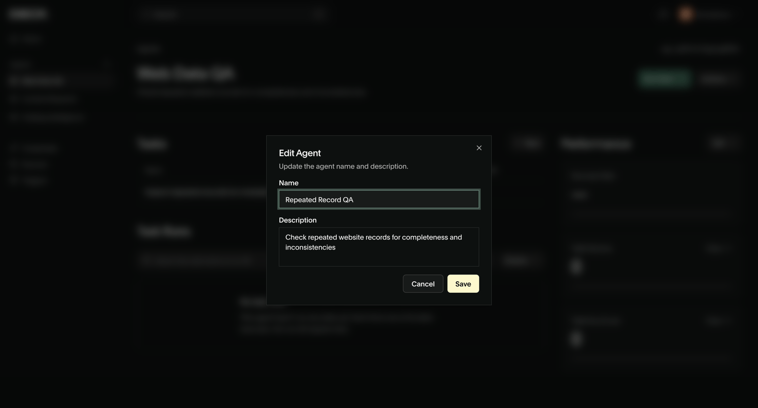Viewport: 758px width, 408px height.
Task: Focus the Description text area
Action: pos(379,247)
